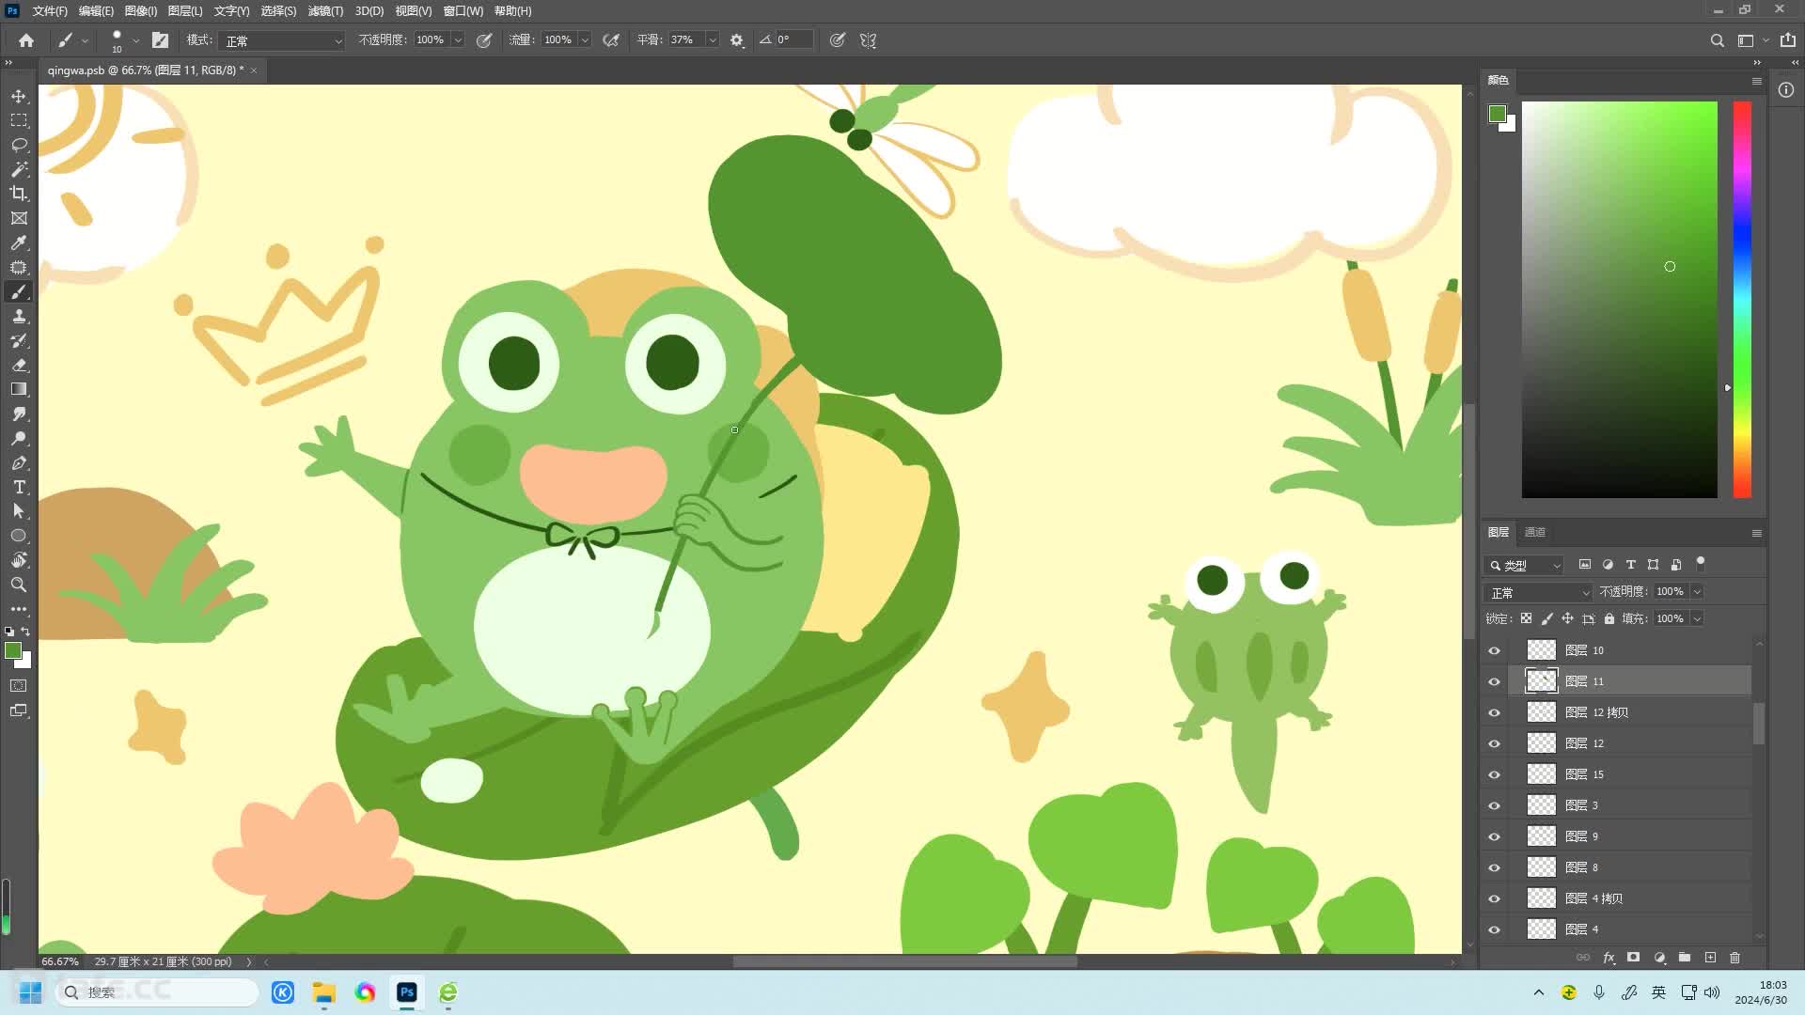Click the 图层 11 layer thumbnail

point(1541,681)
